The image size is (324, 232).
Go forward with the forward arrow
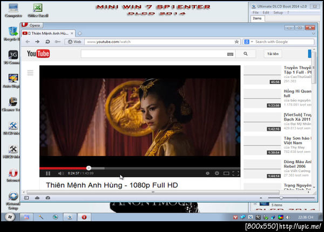tap(37, 41)
